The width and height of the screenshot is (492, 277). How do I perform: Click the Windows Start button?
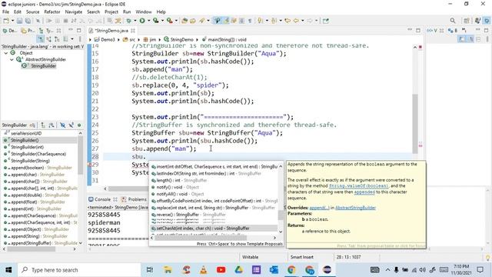point(8,270)
